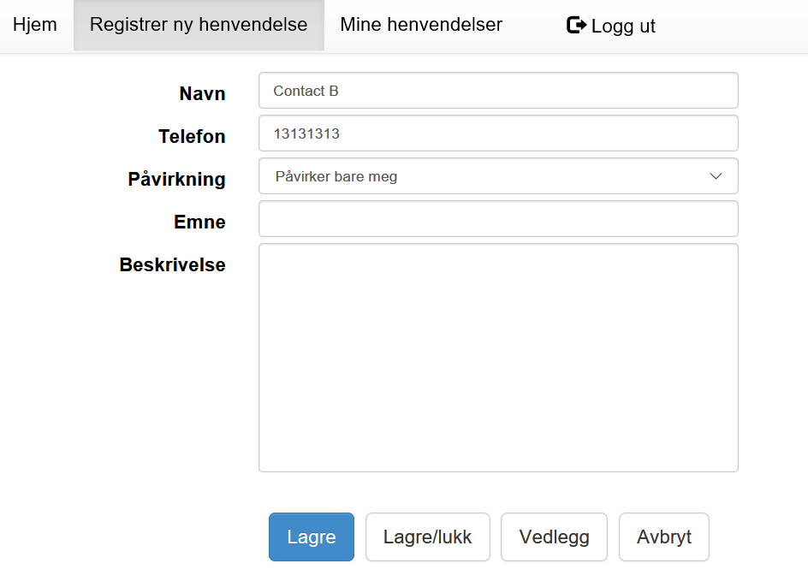Click the chevron arrow in the Påvirkning dropdown
The image size is (808, 587).
(x=716, y=176)
